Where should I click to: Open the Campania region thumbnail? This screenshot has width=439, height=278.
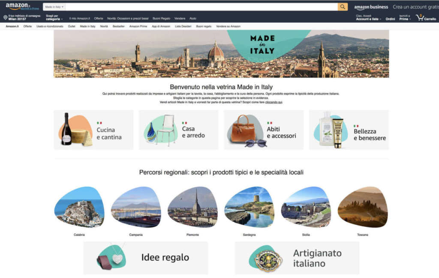click(136, 207)
